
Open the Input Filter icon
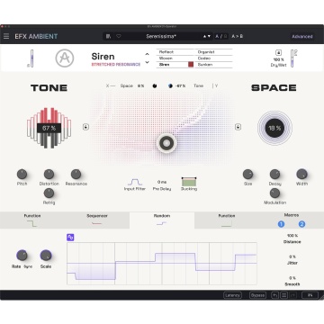pos(135,182)
